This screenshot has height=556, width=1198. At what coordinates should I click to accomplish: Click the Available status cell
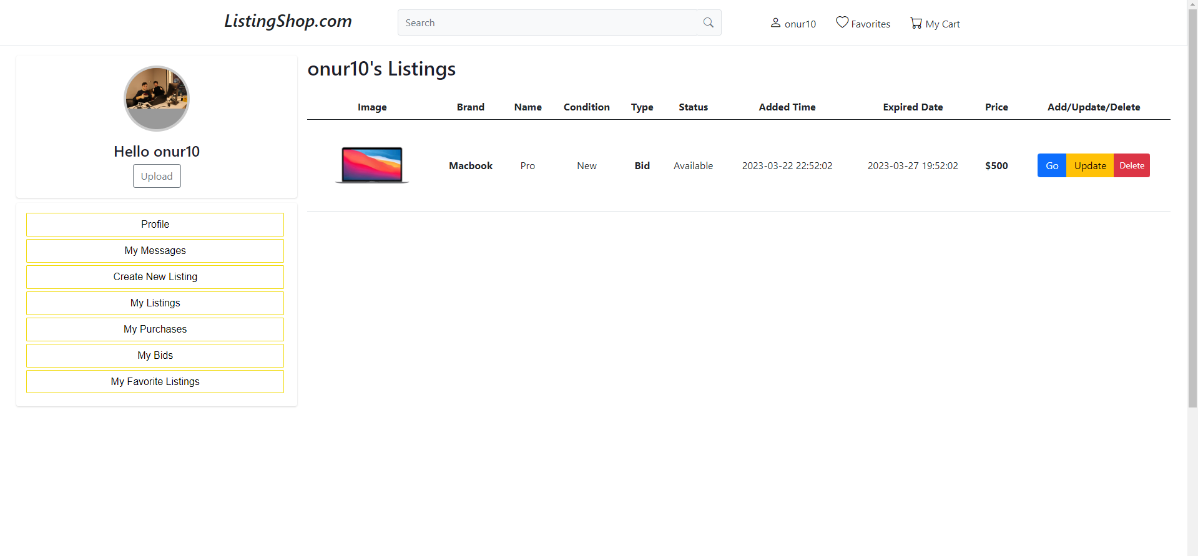693,165
